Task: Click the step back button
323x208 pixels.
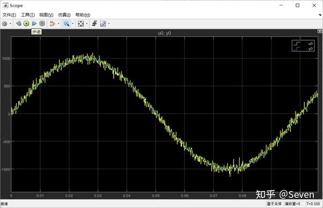Action: tap(18, 24)
